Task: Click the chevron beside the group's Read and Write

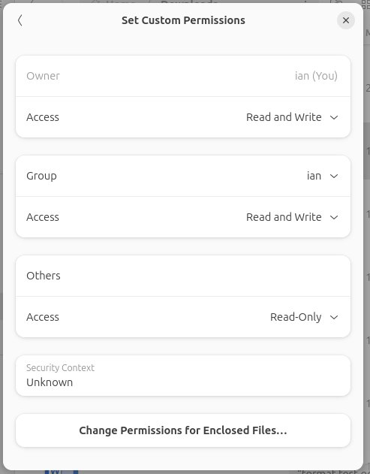Action: 334,217
